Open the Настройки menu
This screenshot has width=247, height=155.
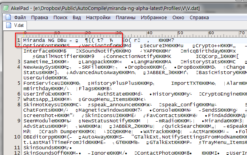[98, 17]
